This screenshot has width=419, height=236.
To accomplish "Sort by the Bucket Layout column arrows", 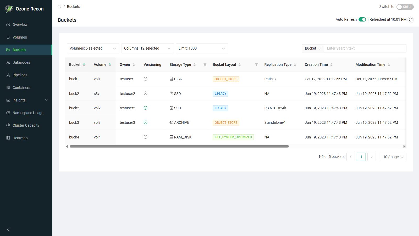I will (240, 65).
